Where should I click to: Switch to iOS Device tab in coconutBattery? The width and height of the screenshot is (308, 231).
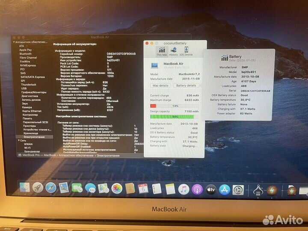[x=186, y=51]
